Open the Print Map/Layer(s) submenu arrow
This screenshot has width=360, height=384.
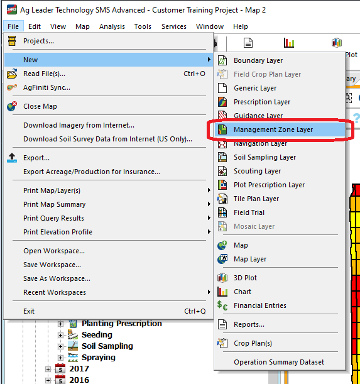click(x=209, y=190)
